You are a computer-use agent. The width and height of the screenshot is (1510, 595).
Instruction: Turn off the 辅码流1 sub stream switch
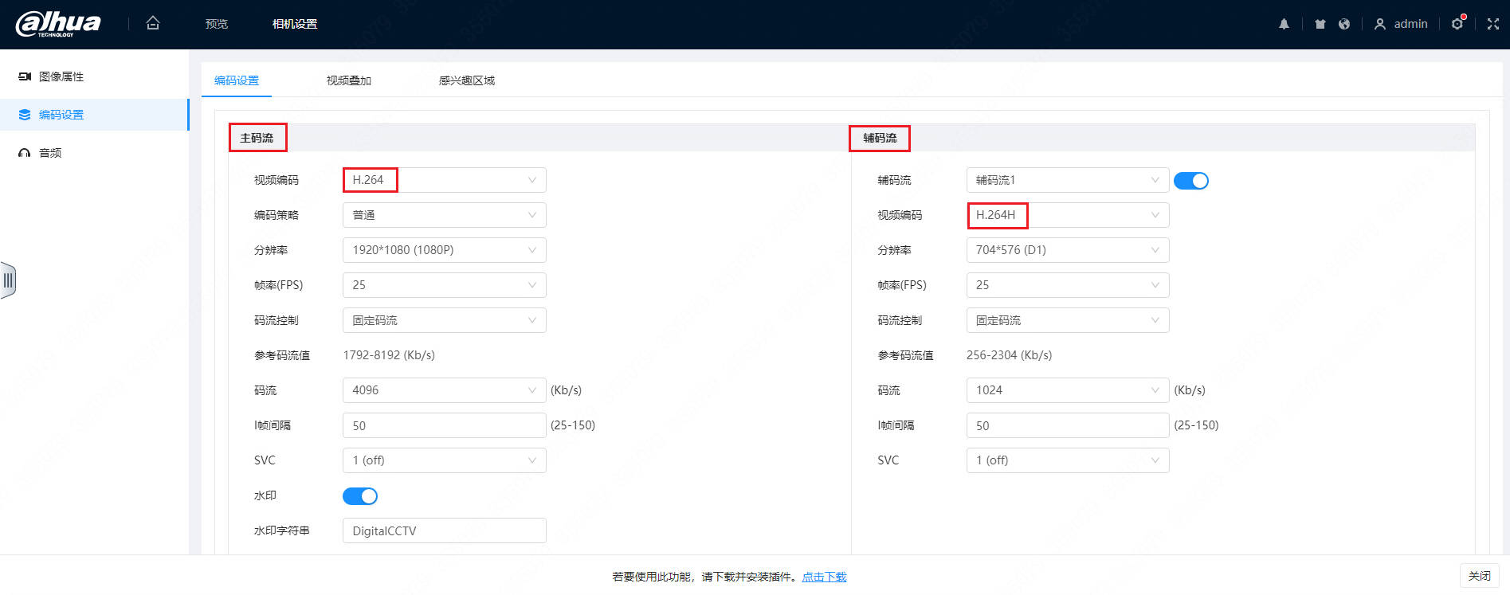[x=1191, y=181]
